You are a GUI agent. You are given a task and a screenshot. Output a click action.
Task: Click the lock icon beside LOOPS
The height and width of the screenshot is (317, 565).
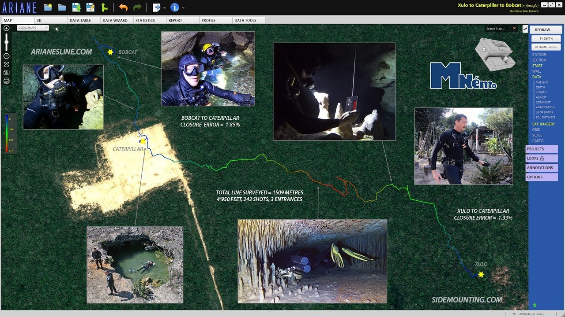[542, 158]
